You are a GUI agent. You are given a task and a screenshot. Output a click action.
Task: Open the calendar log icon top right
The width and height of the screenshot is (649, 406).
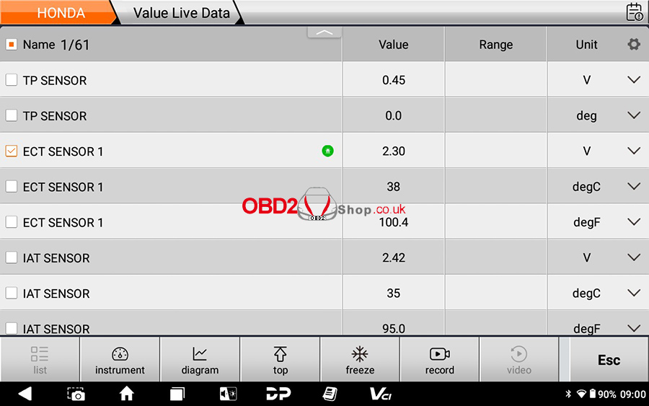pos(635,12)
